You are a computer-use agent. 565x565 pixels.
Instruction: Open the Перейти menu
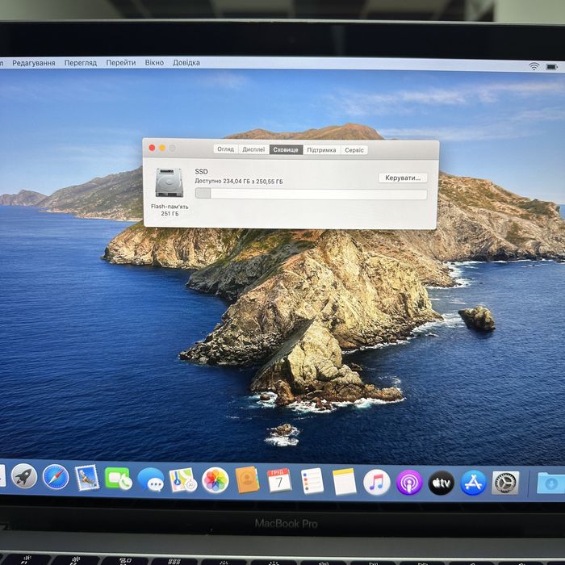121,63
